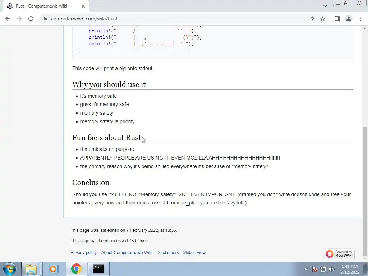Screen dimensions: 368x276
Task: Open the Command Prompt taskbar window
Action: pos(98,269)
